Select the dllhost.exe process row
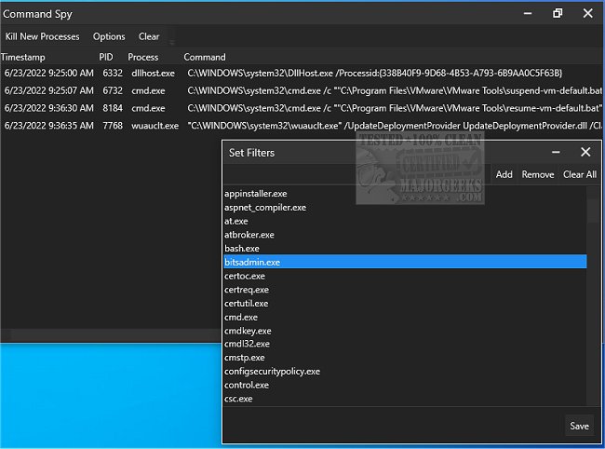The width and height of the screenshot is (605, 449). click(302, 73)
